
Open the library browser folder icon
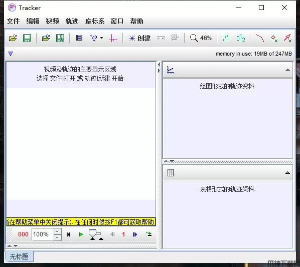[x=46, y=38]
